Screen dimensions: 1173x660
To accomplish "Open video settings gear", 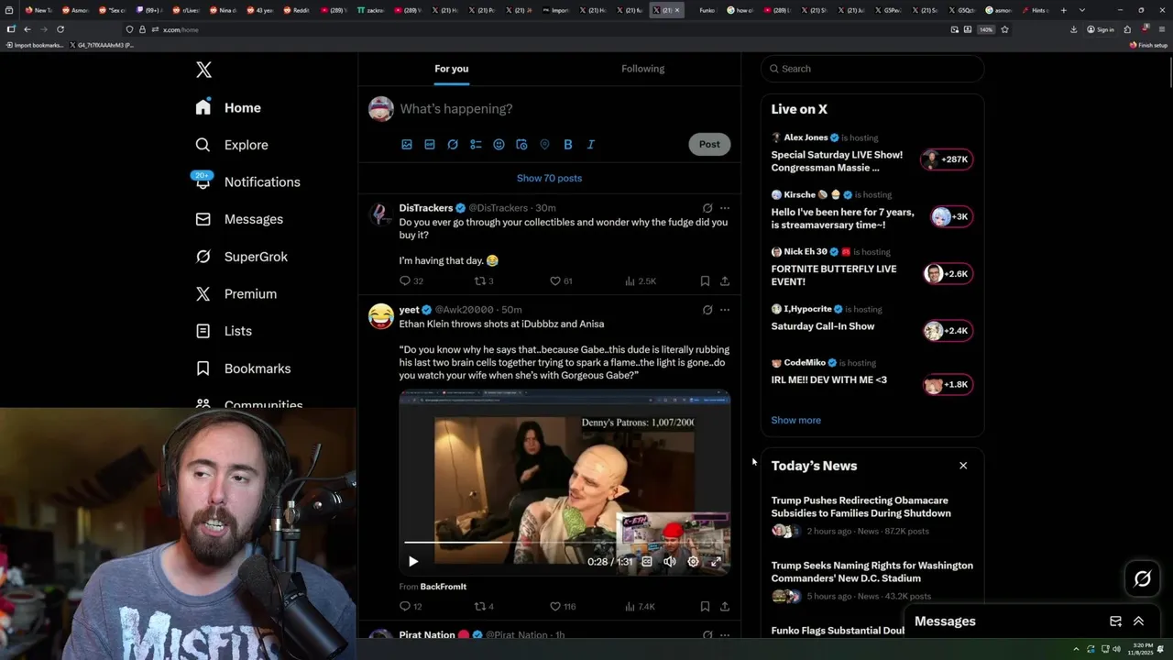I will pyautogui.click(x=693, y=562).
